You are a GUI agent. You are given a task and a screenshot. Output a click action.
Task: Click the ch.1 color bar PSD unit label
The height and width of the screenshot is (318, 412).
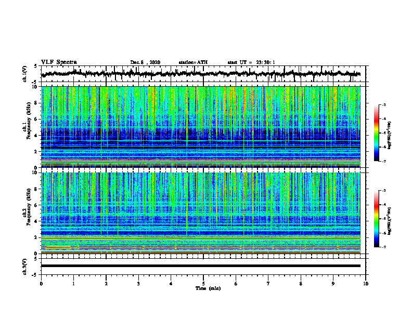[x=390, y=136]
